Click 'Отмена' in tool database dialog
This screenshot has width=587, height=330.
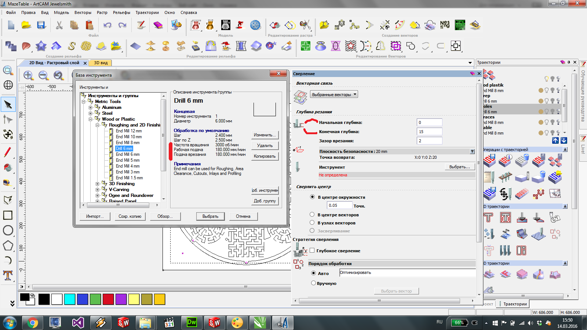tap(243, 216)
